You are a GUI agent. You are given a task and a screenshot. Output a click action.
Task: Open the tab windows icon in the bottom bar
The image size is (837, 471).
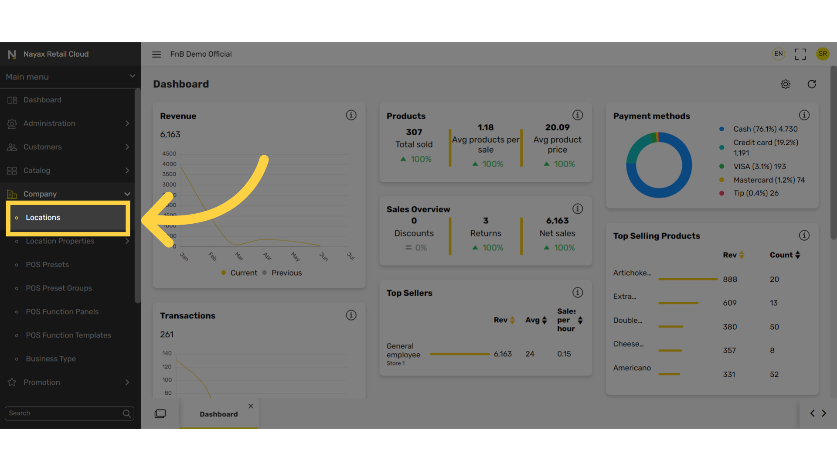pyautogui.click(x=160, y=413)
